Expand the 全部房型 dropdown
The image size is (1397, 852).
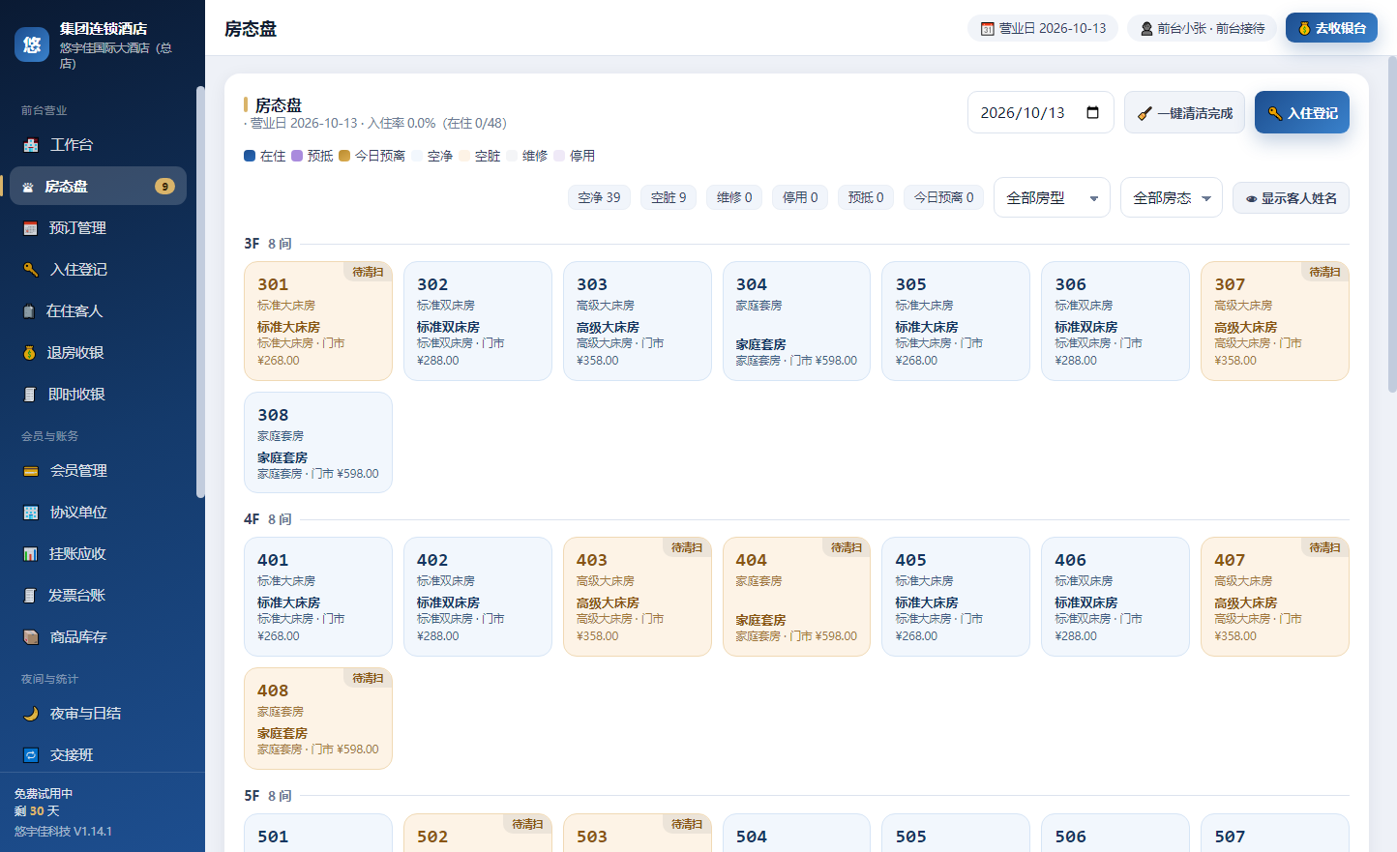pos(1052,197)
